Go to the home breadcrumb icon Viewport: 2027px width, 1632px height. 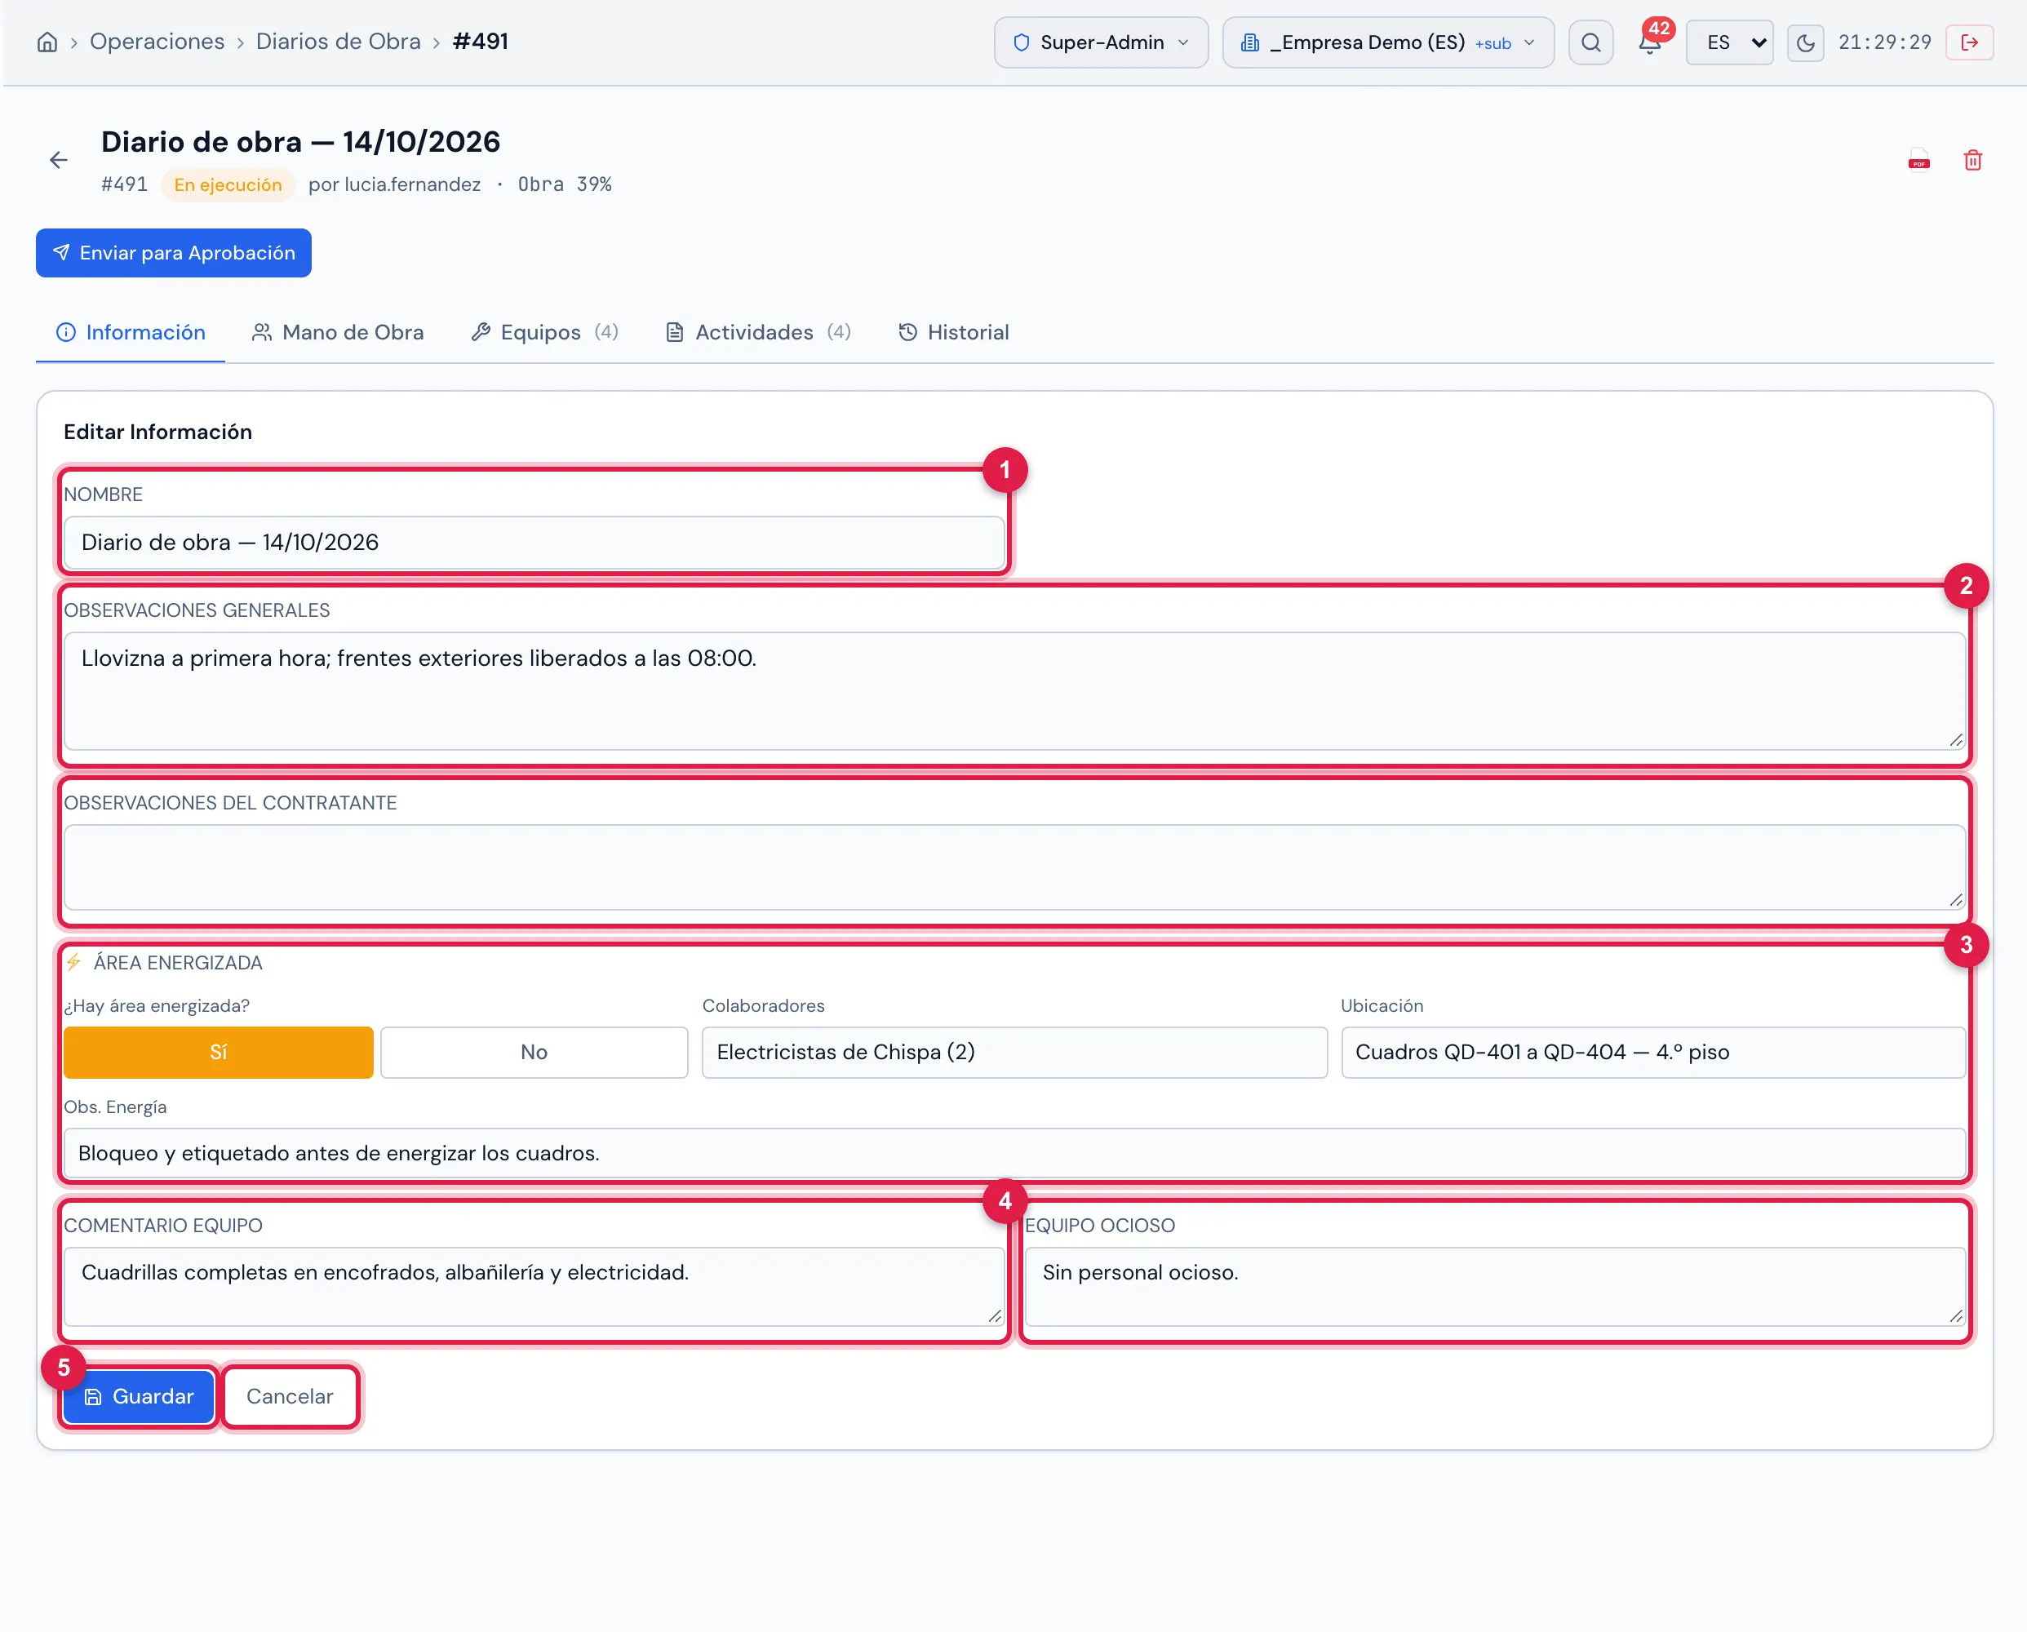click(47, 42)
